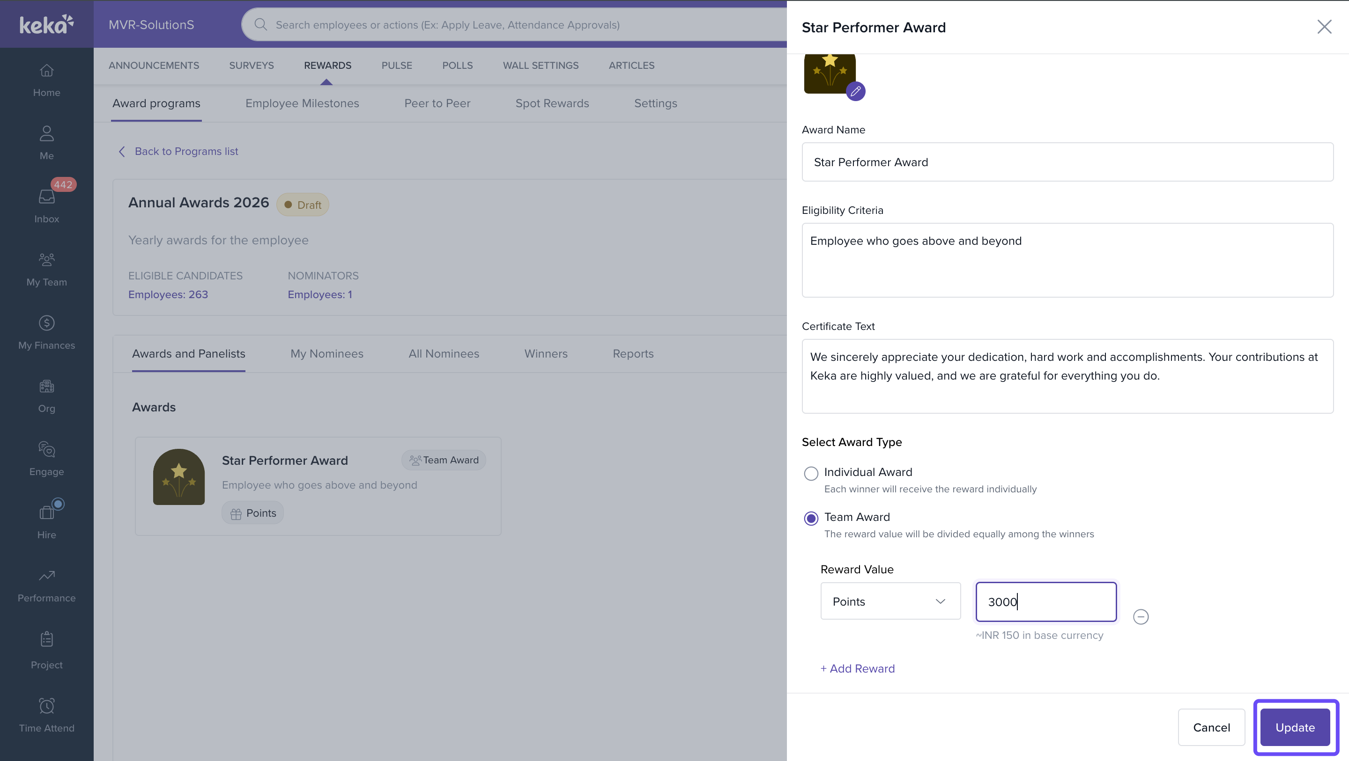
Task: Open the Winners tab
Action: (546, 354)
